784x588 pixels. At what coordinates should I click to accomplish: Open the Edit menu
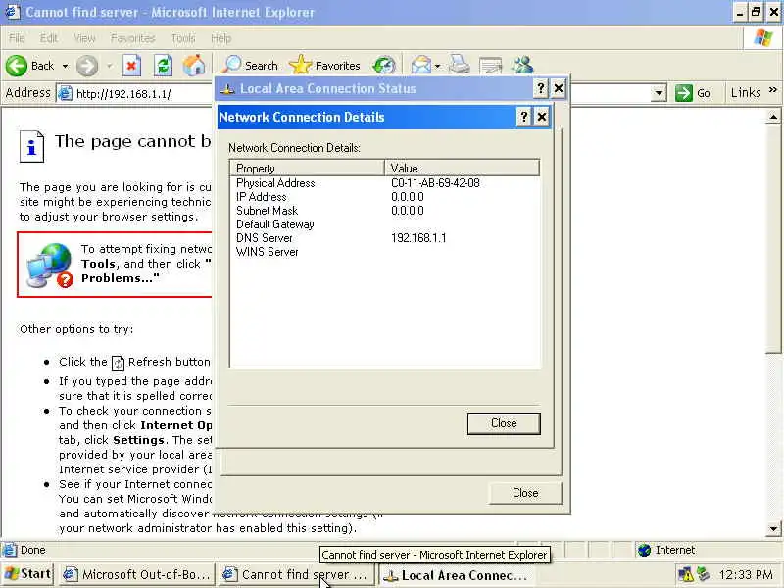point(48,38)
